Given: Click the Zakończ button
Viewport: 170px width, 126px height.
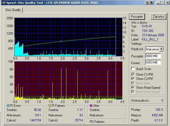Looking at the screenshot, I should (x=158, y=17).
